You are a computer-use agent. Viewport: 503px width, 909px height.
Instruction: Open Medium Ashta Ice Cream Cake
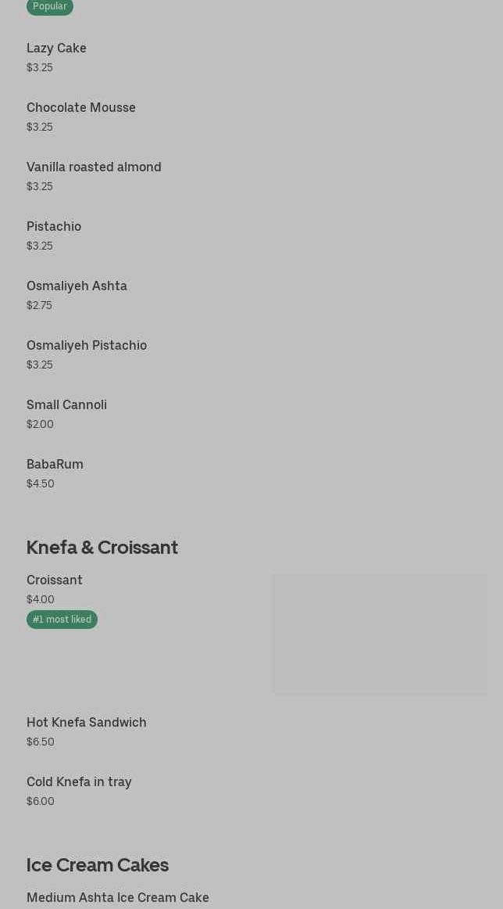coord(118,898)
